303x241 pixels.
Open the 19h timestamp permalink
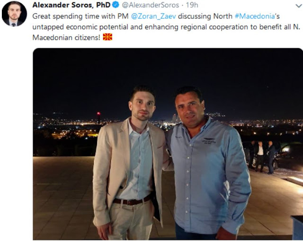pyautogui.click(x=192, y=5)
